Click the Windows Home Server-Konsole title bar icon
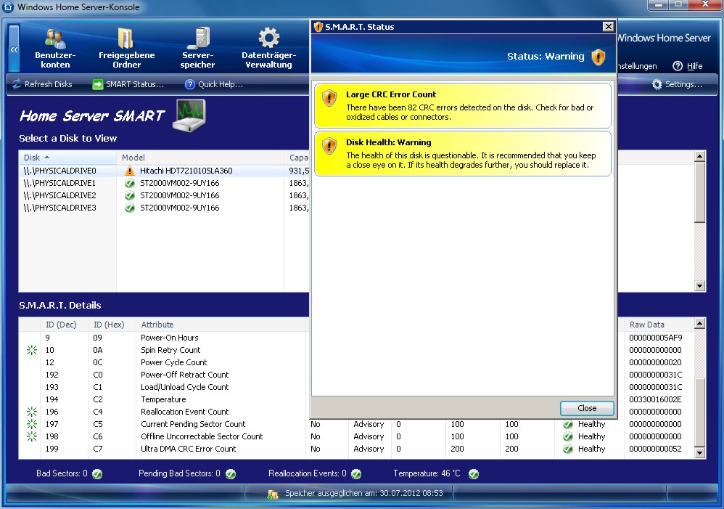The width and height of the screenshot is (724, 509). [x=8, y=7]
